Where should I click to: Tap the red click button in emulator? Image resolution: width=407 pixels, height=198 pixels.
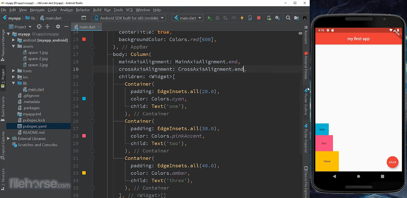pos(393,162)
